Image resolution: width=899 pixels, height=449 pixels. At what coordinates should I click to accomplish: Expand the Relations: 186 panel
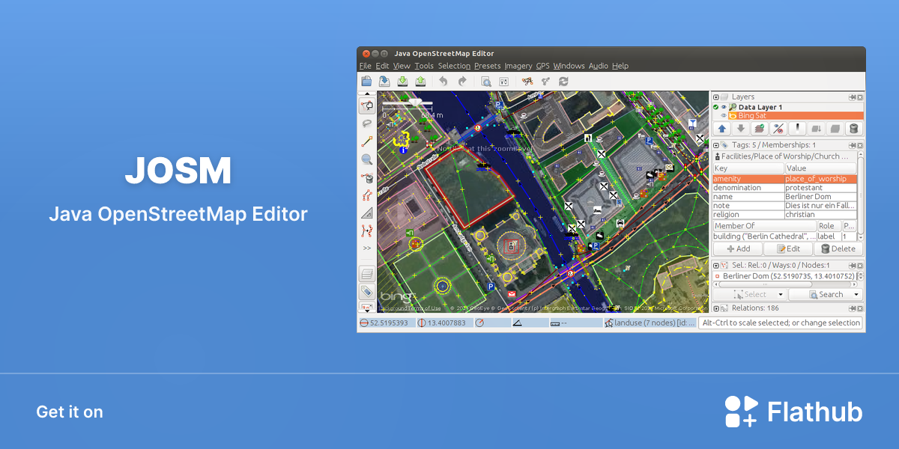(716, 308)
